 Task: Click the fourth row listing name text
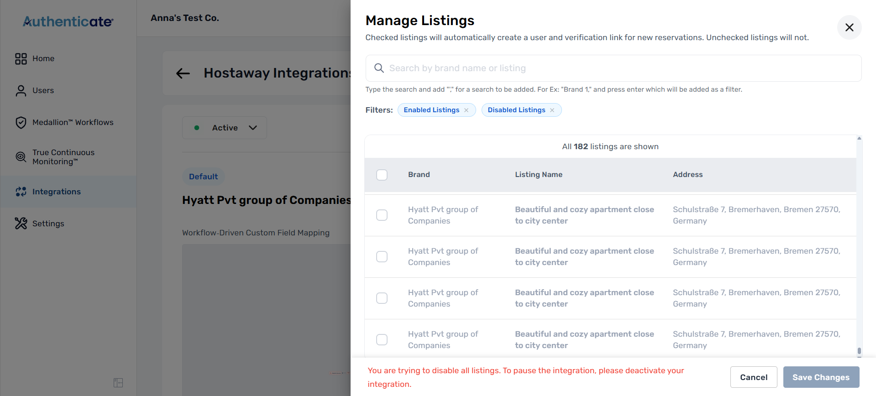point(584,339)
